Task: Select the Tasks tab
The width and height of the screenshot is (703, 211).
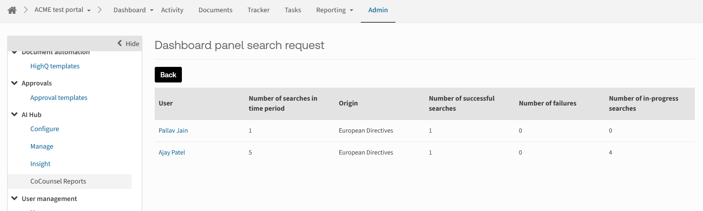Action: (293, 10)
